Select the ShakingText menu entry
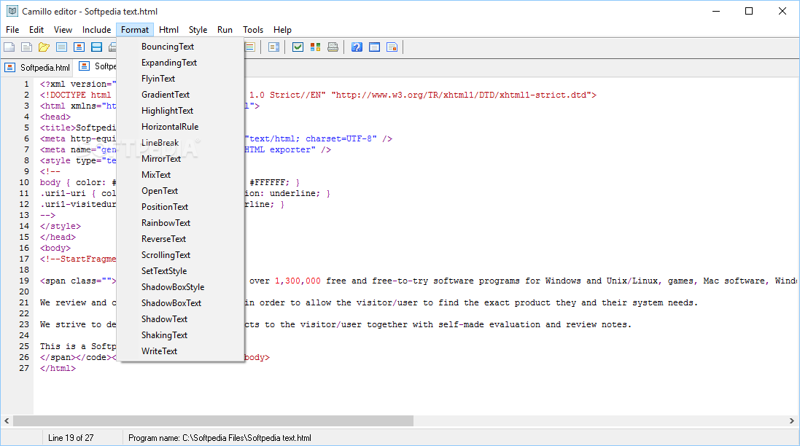 click(x=181, y=335)
